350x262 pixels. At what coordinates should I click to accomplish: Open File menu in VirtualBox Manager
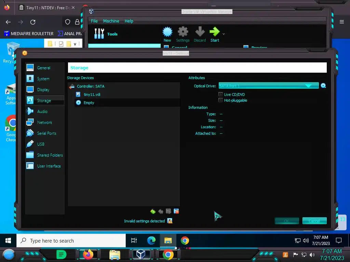94,21
